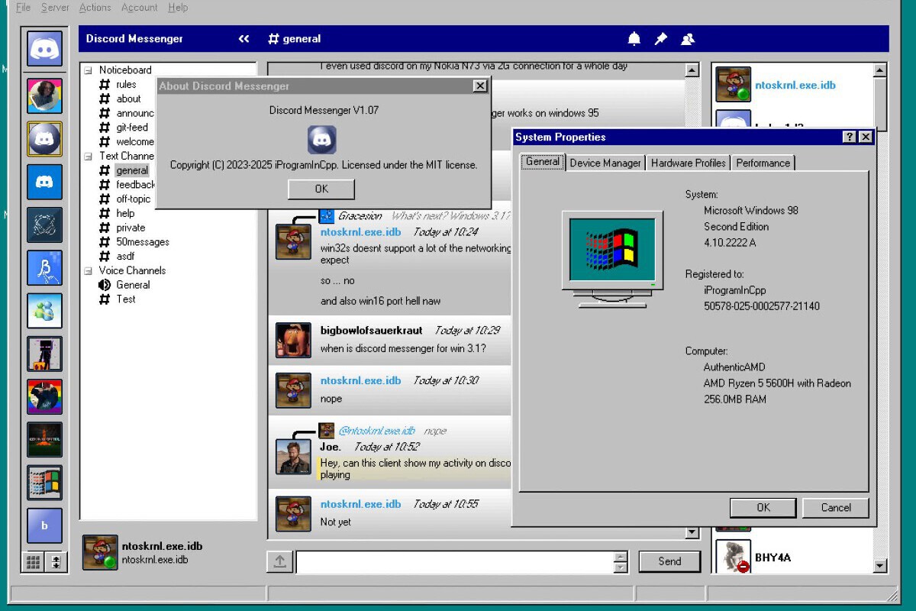Show the members list icon
The image size is (916, 611).
pos(688,39)
